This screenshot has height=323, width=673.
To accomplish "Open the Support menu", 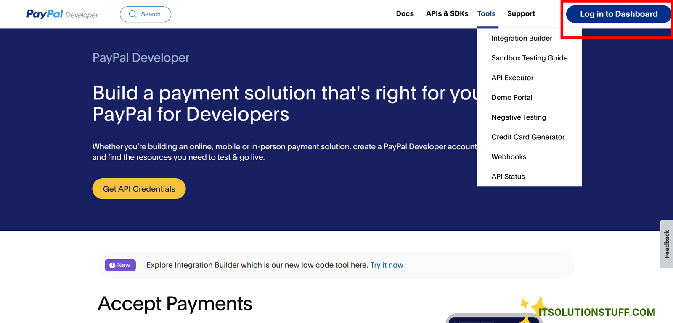I will point(521,14).
